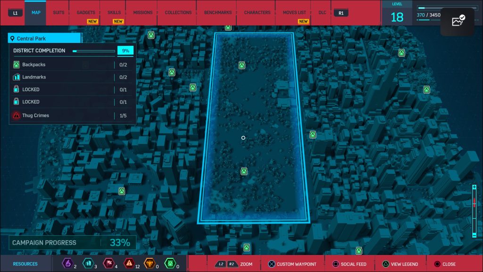Click the Central Park location header
The width and height of the screenshot is (483, 272).
tap(44, 38)
